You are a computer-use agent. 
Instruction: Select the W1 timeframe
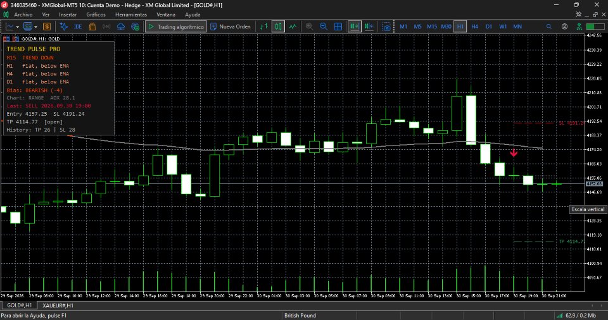pyautogui.click(x=503, y=27)
